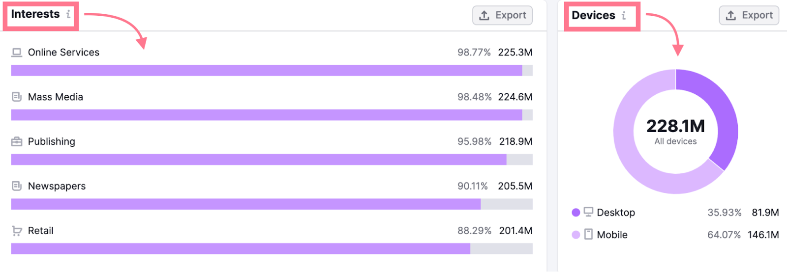Export the Interests data
Image resolution: width=787 pixels, height=272 pixels.
pyautogui.click(x=502, y=15)
